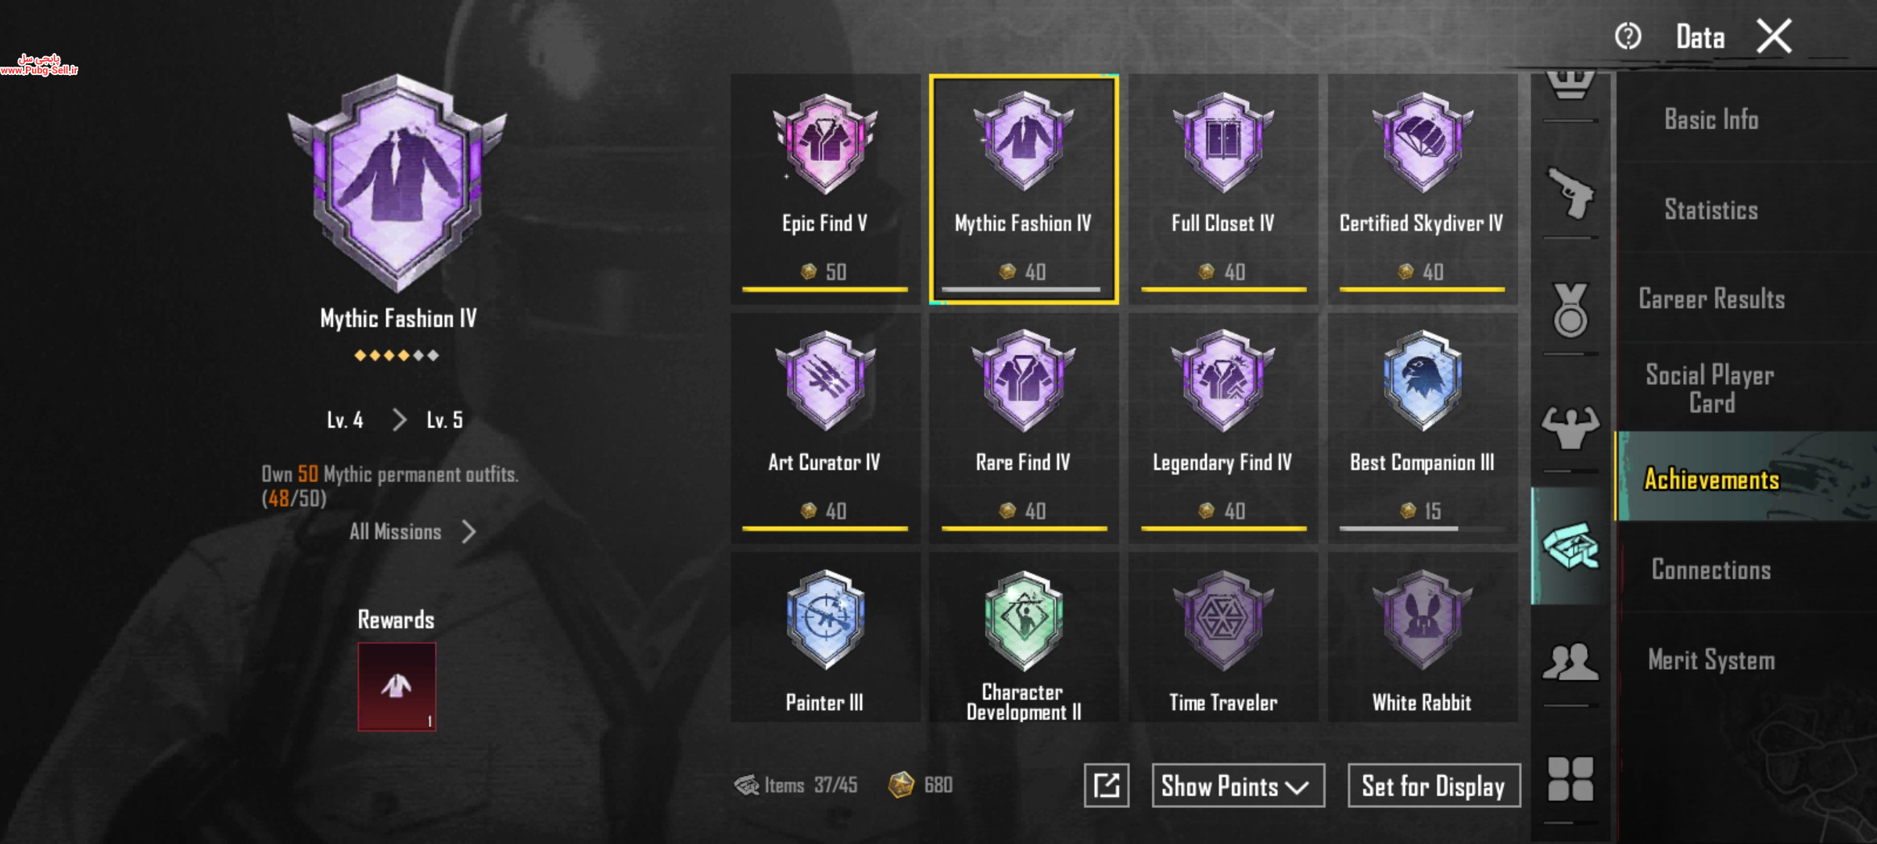Close the Data panel with X
Viewport: 1877px width, 844px height.
coord(1774,36)
